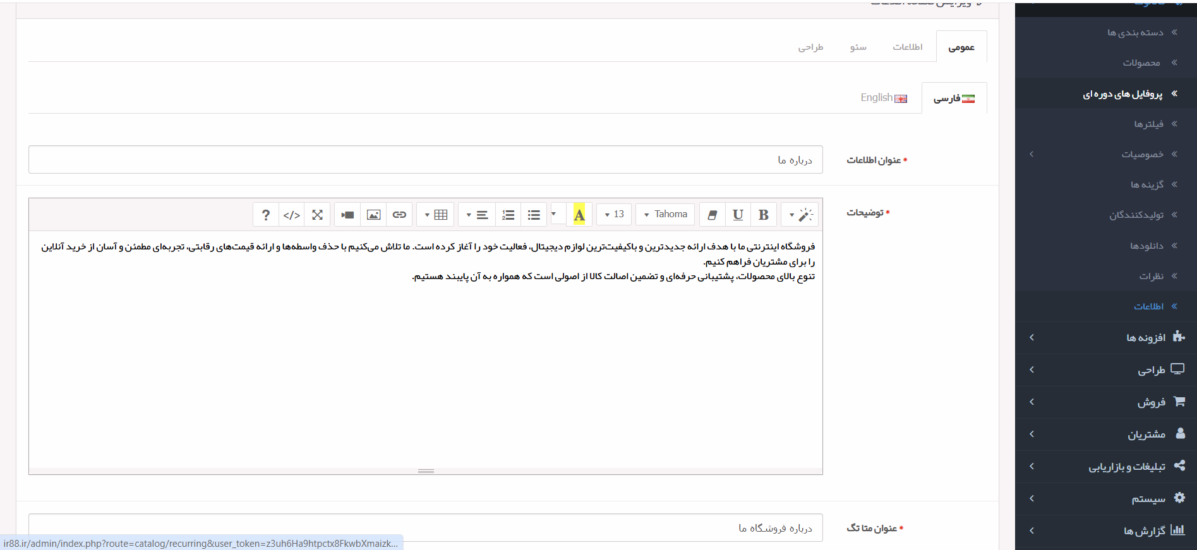Open the text color dropdown arrow
The image size is (1197, 550).
pyautogui.click(x=554, y=215)
